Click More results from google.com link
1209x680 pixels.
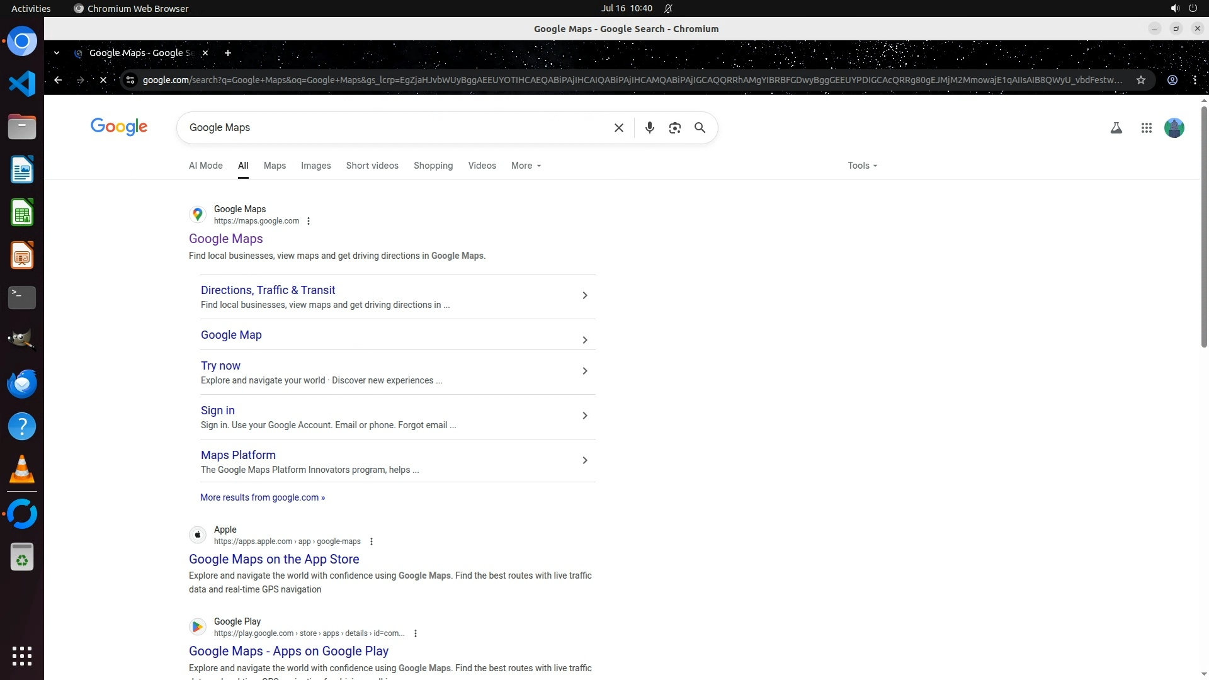click(263, 497)
